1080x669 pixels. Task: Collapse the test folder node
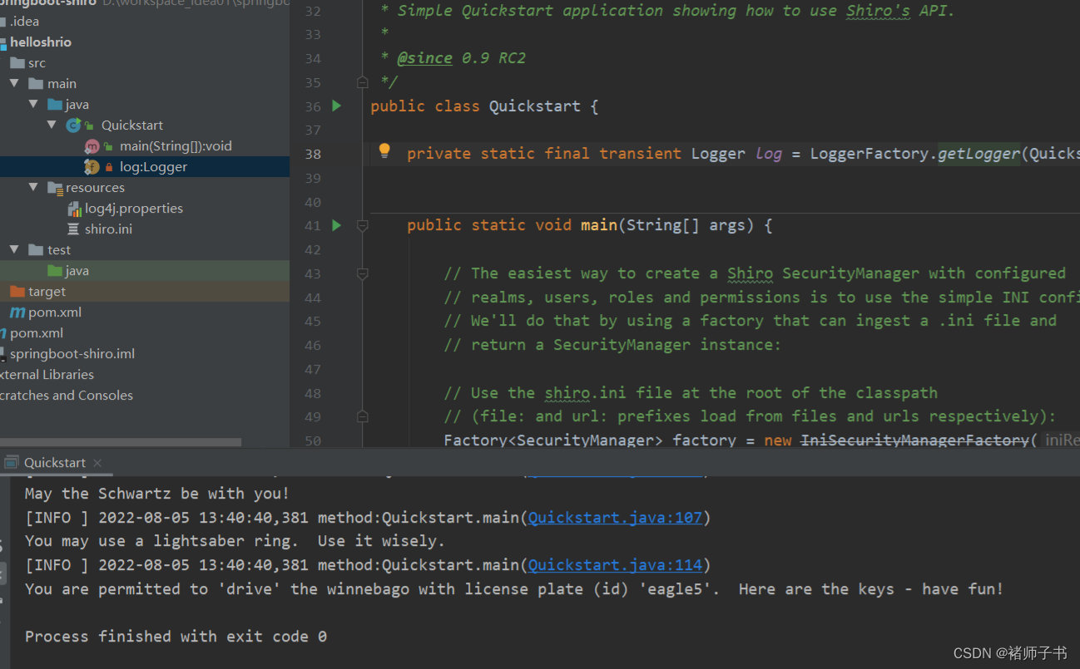(14, 249)
